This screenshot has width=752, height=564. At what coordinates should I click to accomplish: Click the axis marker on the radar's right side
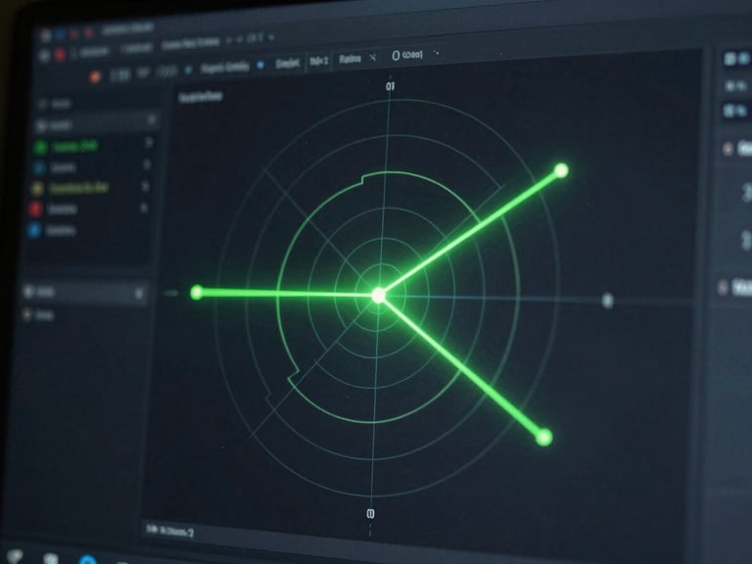point(608,301)
